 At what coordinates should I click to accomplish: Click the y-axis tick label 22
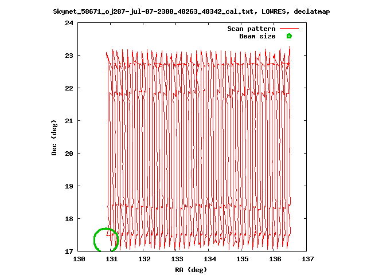[69, 88]
